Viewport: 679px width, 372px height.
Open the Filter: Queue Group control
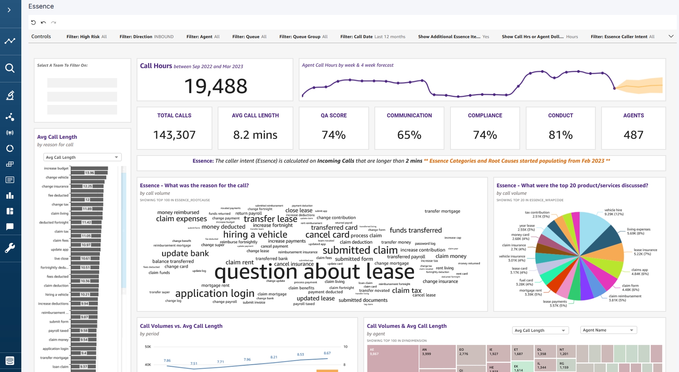click(303, 37)
